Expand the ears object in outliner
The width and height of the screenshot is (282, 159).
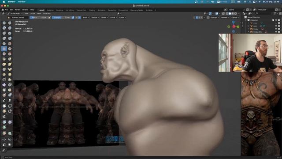click(249, 26)
